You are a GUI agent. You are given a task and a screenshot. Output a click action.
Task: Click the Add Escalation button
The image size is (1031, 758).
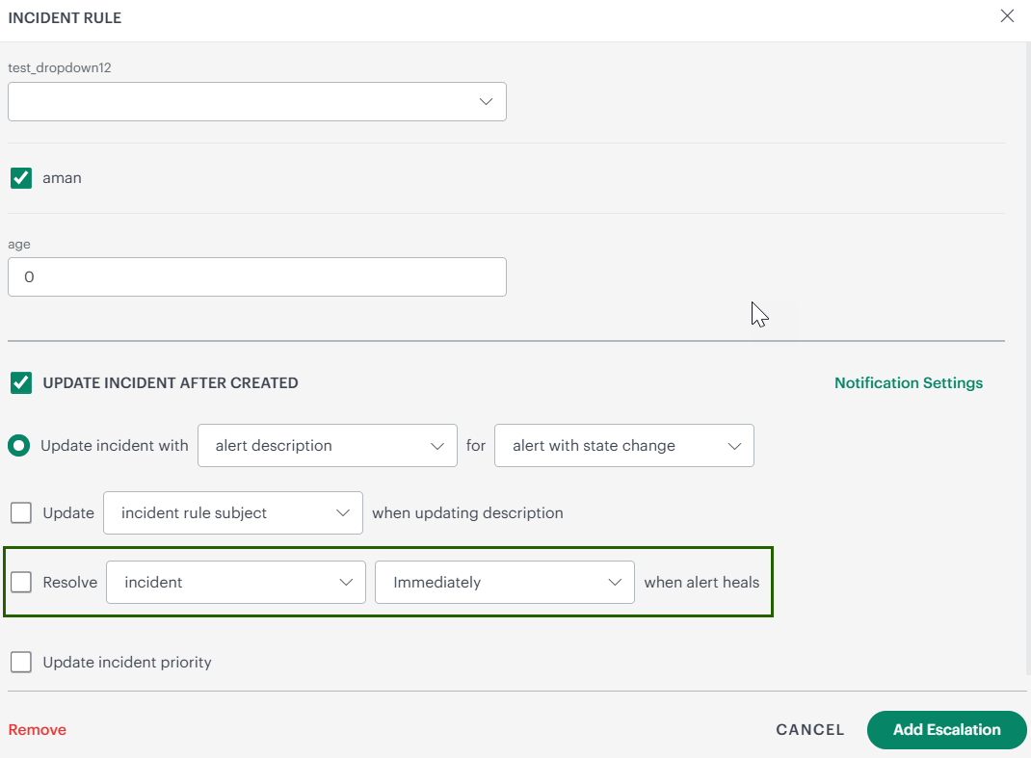[x=946, y=730]
